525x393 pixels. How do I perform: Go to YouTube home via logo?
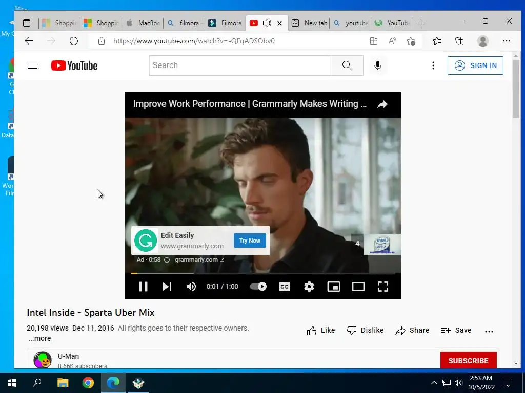pos(74,65)
